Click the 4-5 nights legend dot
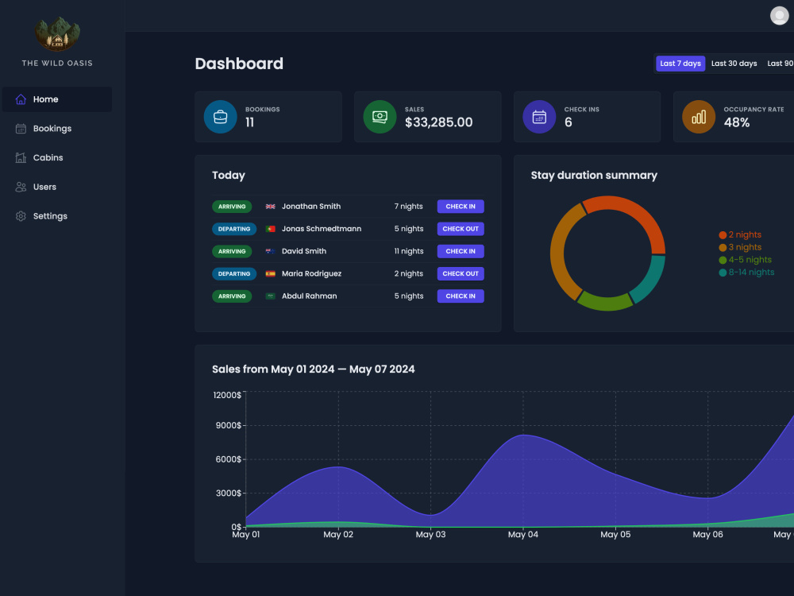 click(x=723, y=260)
